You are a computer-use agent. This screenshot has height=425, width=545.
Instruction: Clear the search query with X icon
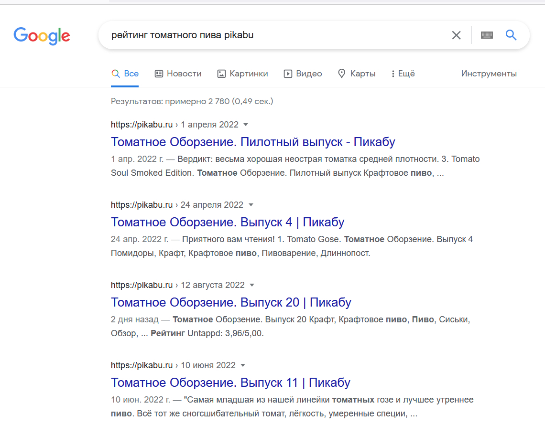click(x=457, y=35)
